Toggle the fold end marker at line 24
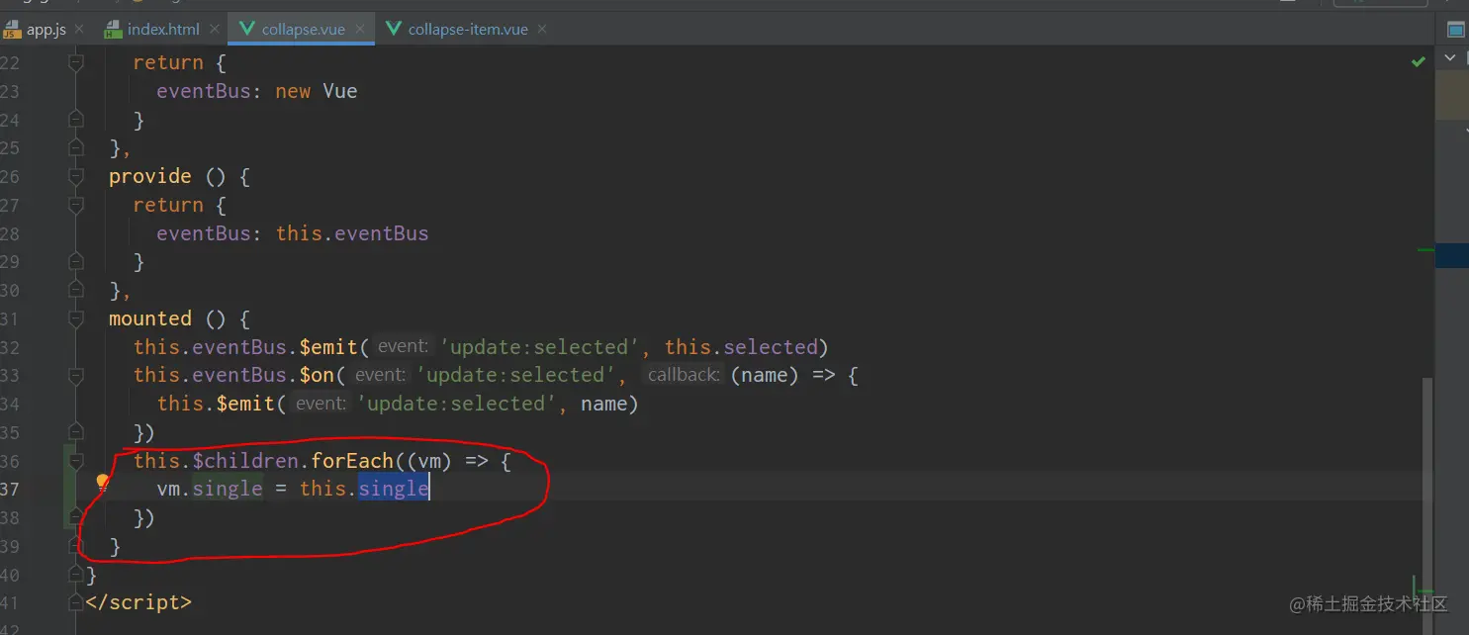Image resolution: width=1469 pixels, height=635 pixels. pos(75,120)
